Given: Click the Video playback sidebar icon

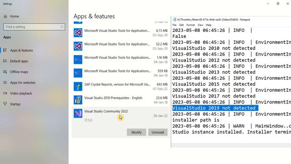Looking at the screenshot, I should [x=5, y=93].
